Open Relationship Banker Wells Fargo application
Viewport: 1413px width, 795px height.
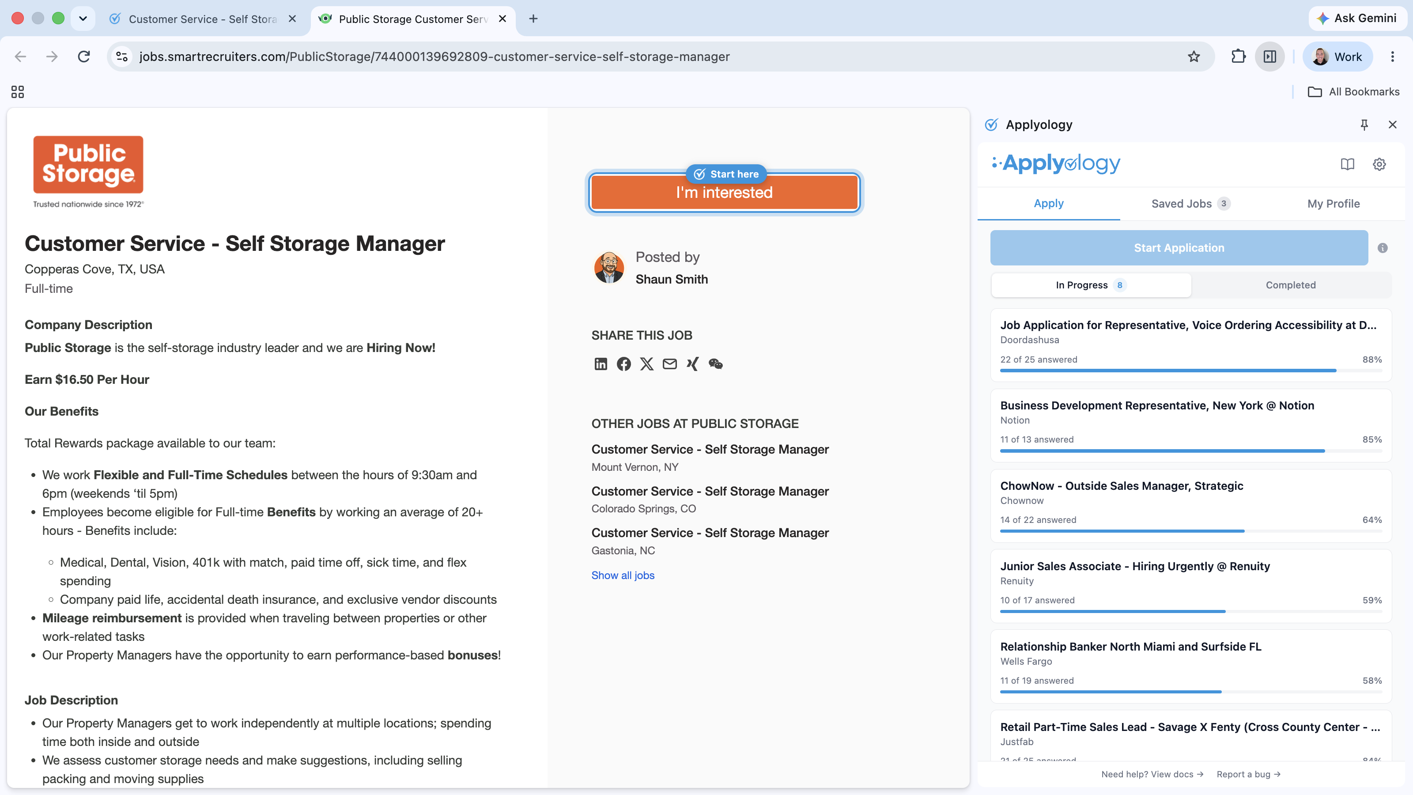pos(1190,666)
